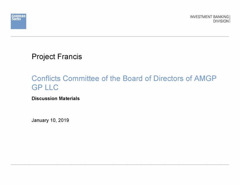Click the word "January" in the date
Screen dimensions: 240x185
(x=40, y=120)
